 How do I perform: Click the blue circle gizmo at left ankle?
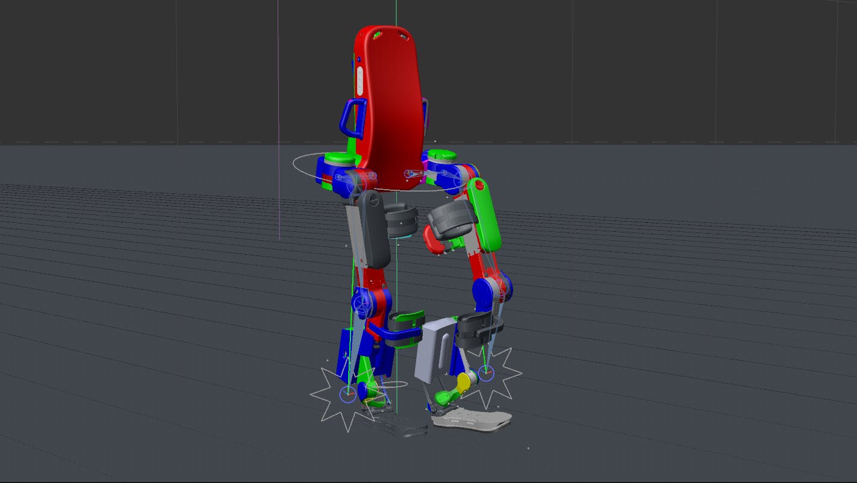pyautogui.click(x=348, y=394)
